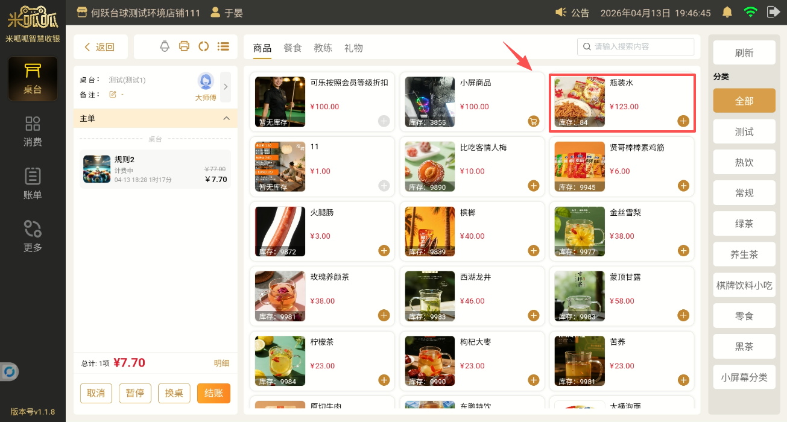Click the lamp light control icon
This screenshot has width=787, height=422.
[x=165, y=46]
